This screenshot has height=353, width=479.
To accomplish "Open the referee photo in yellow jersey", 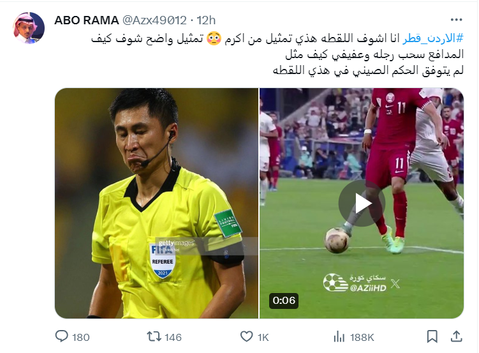I will (156, 203).
